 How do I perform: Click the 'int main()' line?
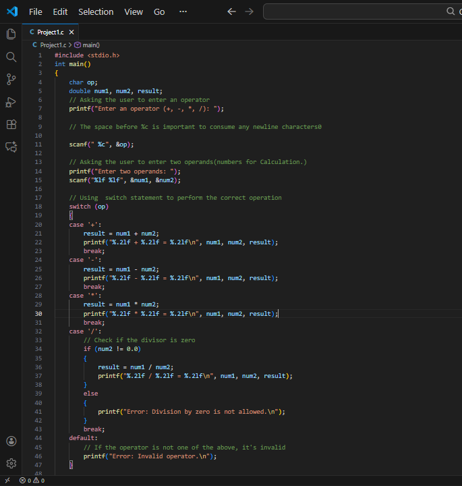[x=73, y=64]
